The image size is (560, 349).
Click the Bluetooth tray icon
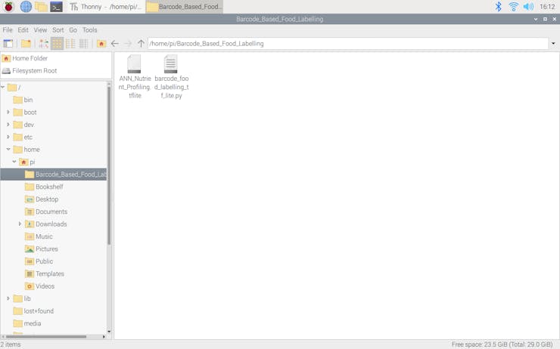pyautogui.click(x=499, y=6)
